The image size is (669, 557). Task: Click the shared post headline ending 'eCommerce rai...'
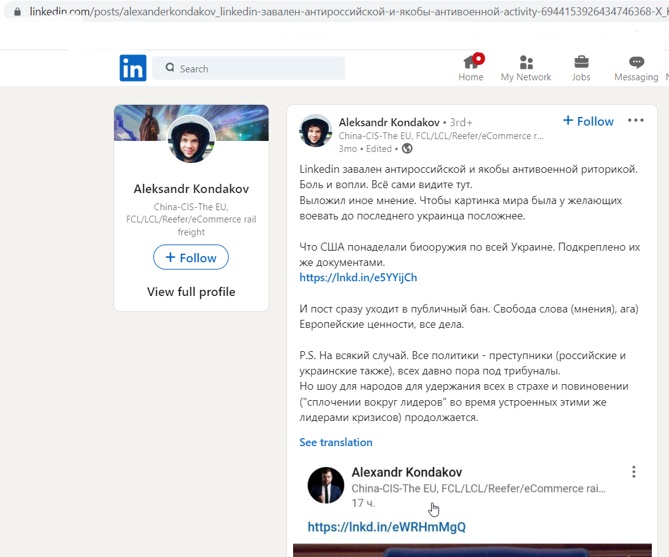(478, 488)
